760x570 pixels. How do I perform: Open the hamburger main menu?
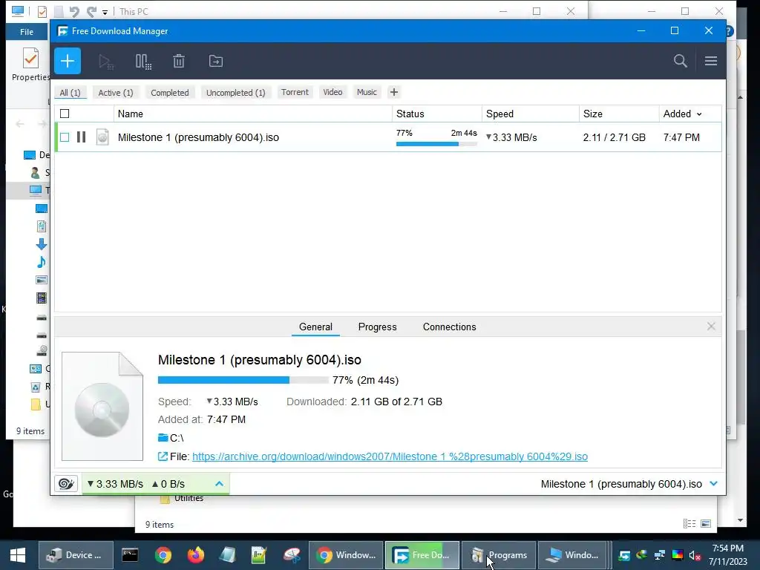[x=711, y=61]
